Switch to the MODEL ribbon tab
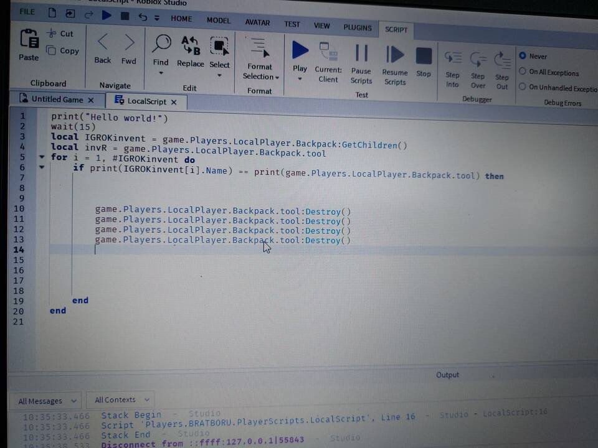This screenshot has height=448, width=598. coord(219,21)
